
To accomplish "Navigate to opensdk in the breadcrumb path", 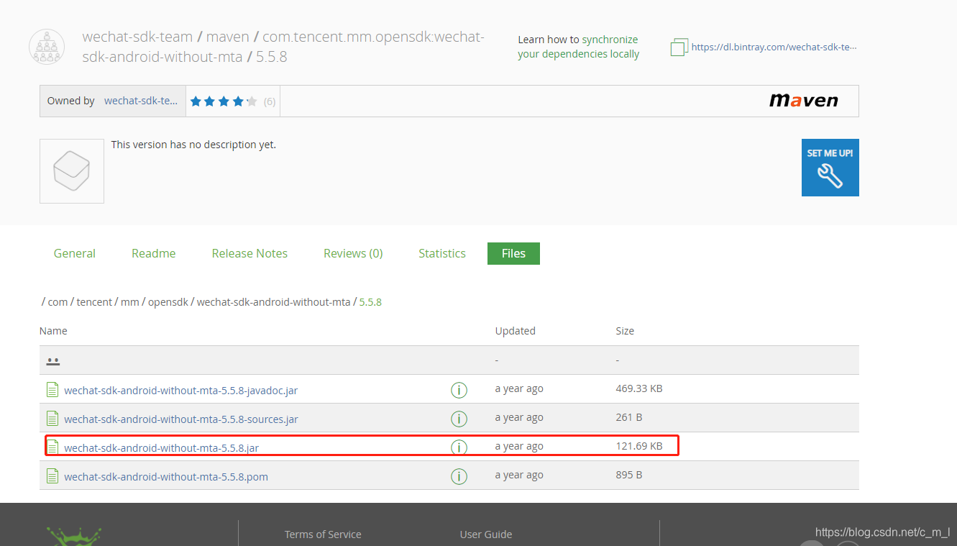I will 168,302.
